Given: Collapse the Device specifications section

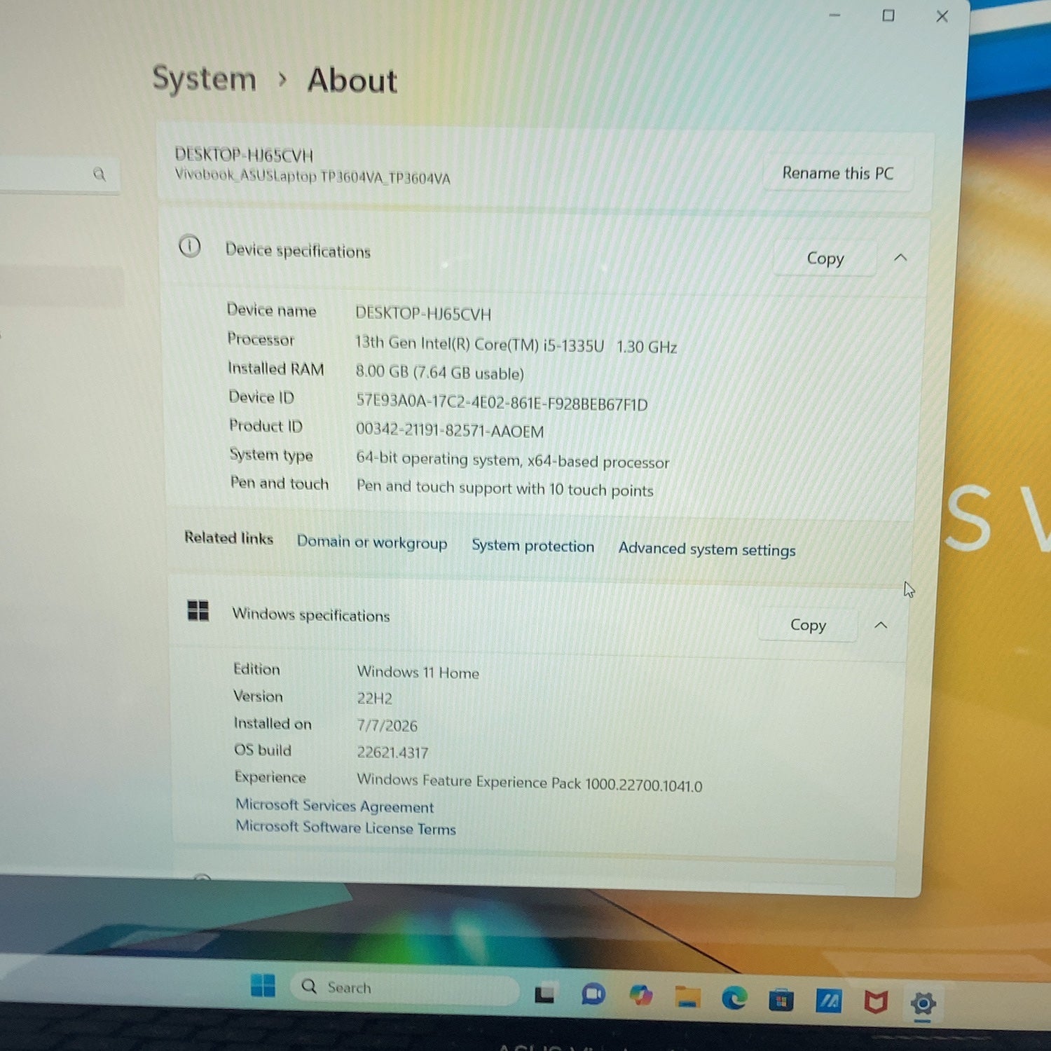Looking at the screenshot, I should 900,258.
